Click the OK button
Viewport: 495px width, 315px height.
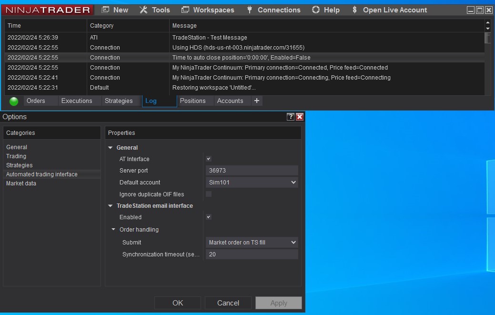(x=178, y=303)
